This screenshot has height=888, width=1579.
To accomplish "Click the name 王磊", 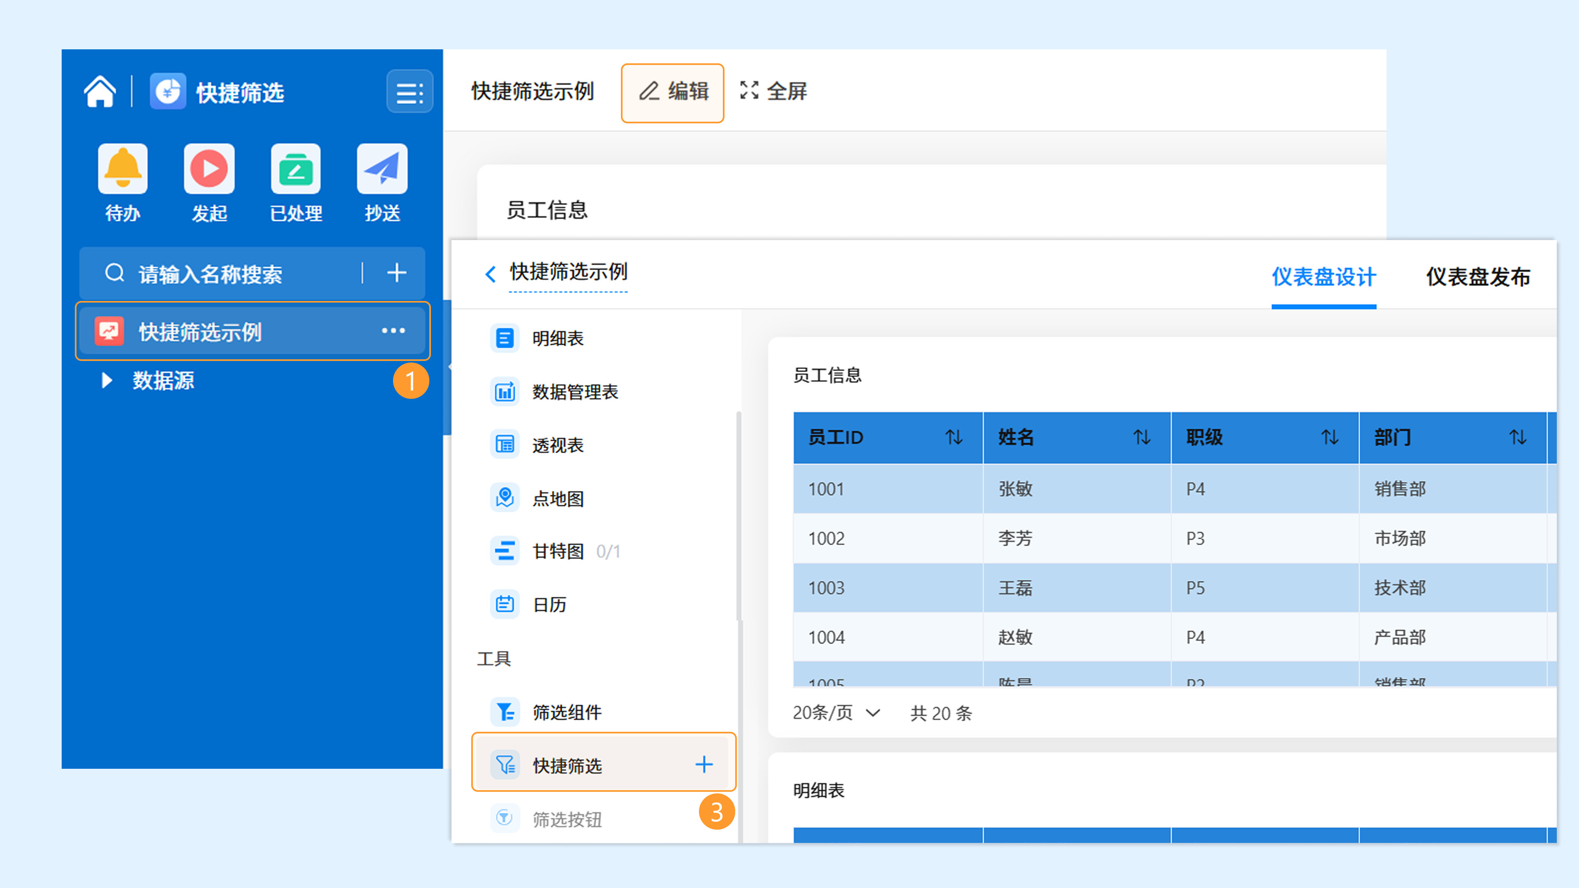I will click(x=1016, y=588).
